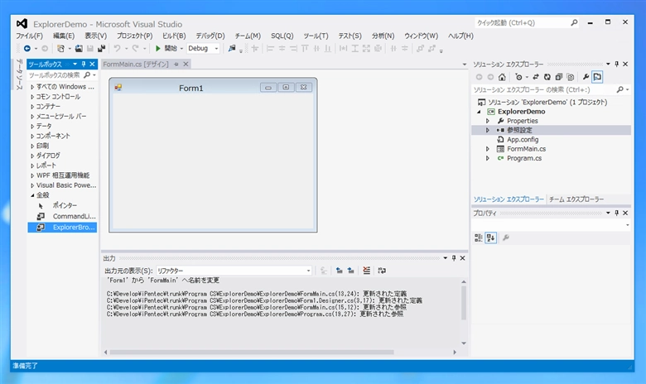646x384 pixels.
Task: Open Solution Explorer window position dropdown arrow
Action: [x=608, y=65]
